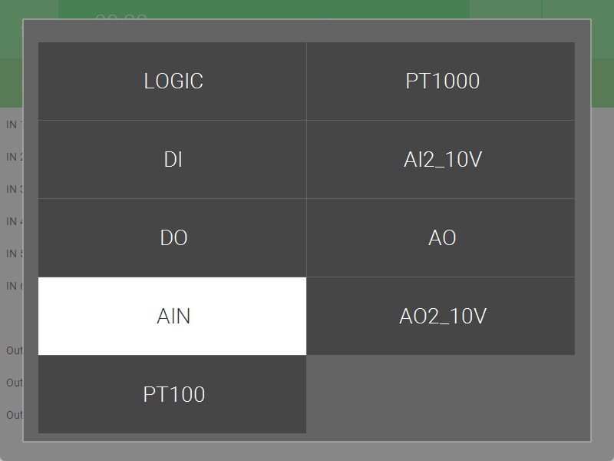
Task: Select the LOGIC option
Action: (x=173, y=81)
